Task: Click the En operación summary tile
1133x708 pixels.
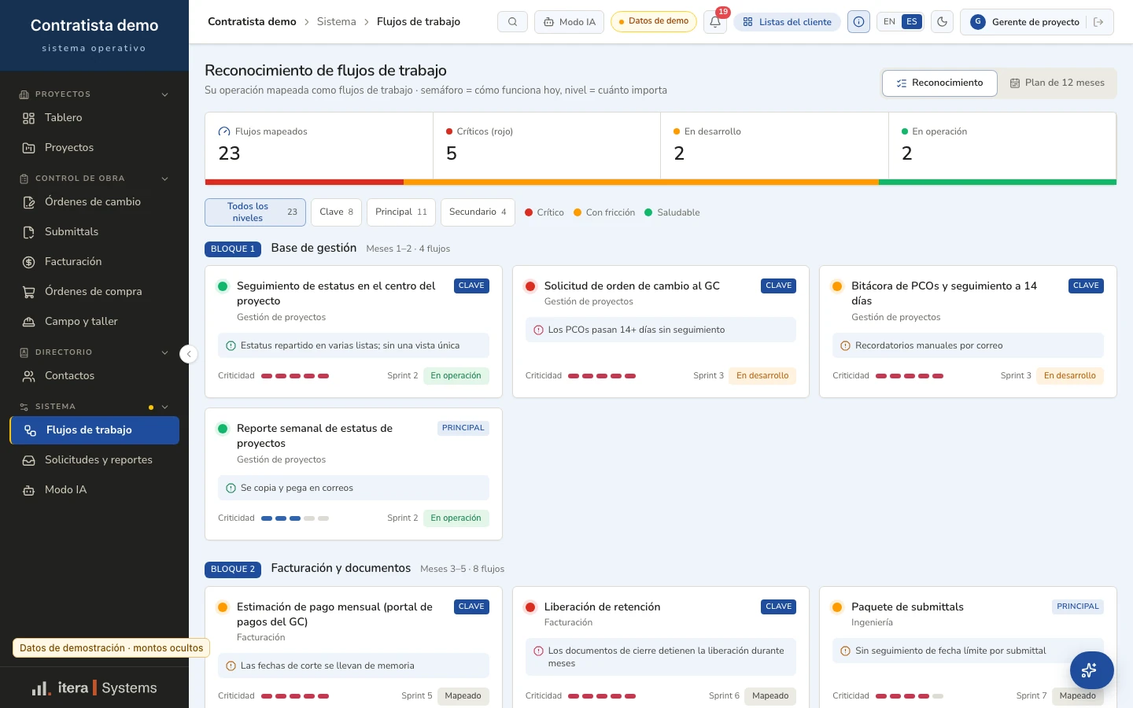Action: (1002, 146)
